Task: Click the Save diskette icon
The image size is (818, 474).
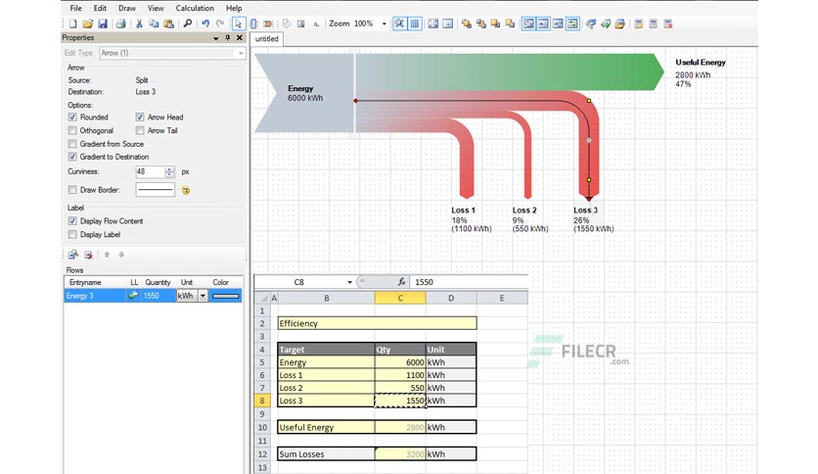Action: coord(103,24)
